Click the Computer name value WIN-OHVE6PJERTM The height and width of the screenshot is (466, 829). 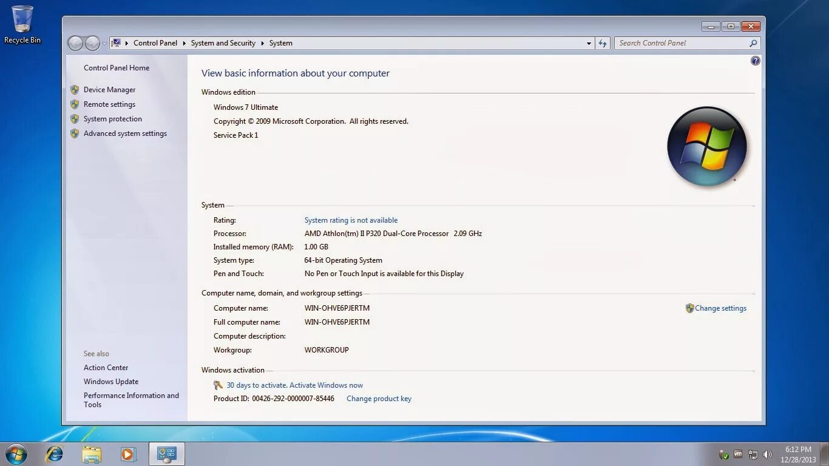[x=337, y=308]
